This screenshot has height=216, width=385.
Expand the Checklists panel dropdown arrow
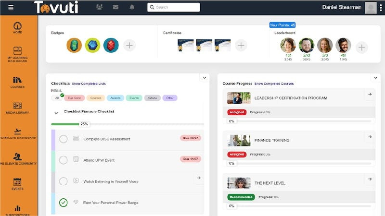point(204,77)
